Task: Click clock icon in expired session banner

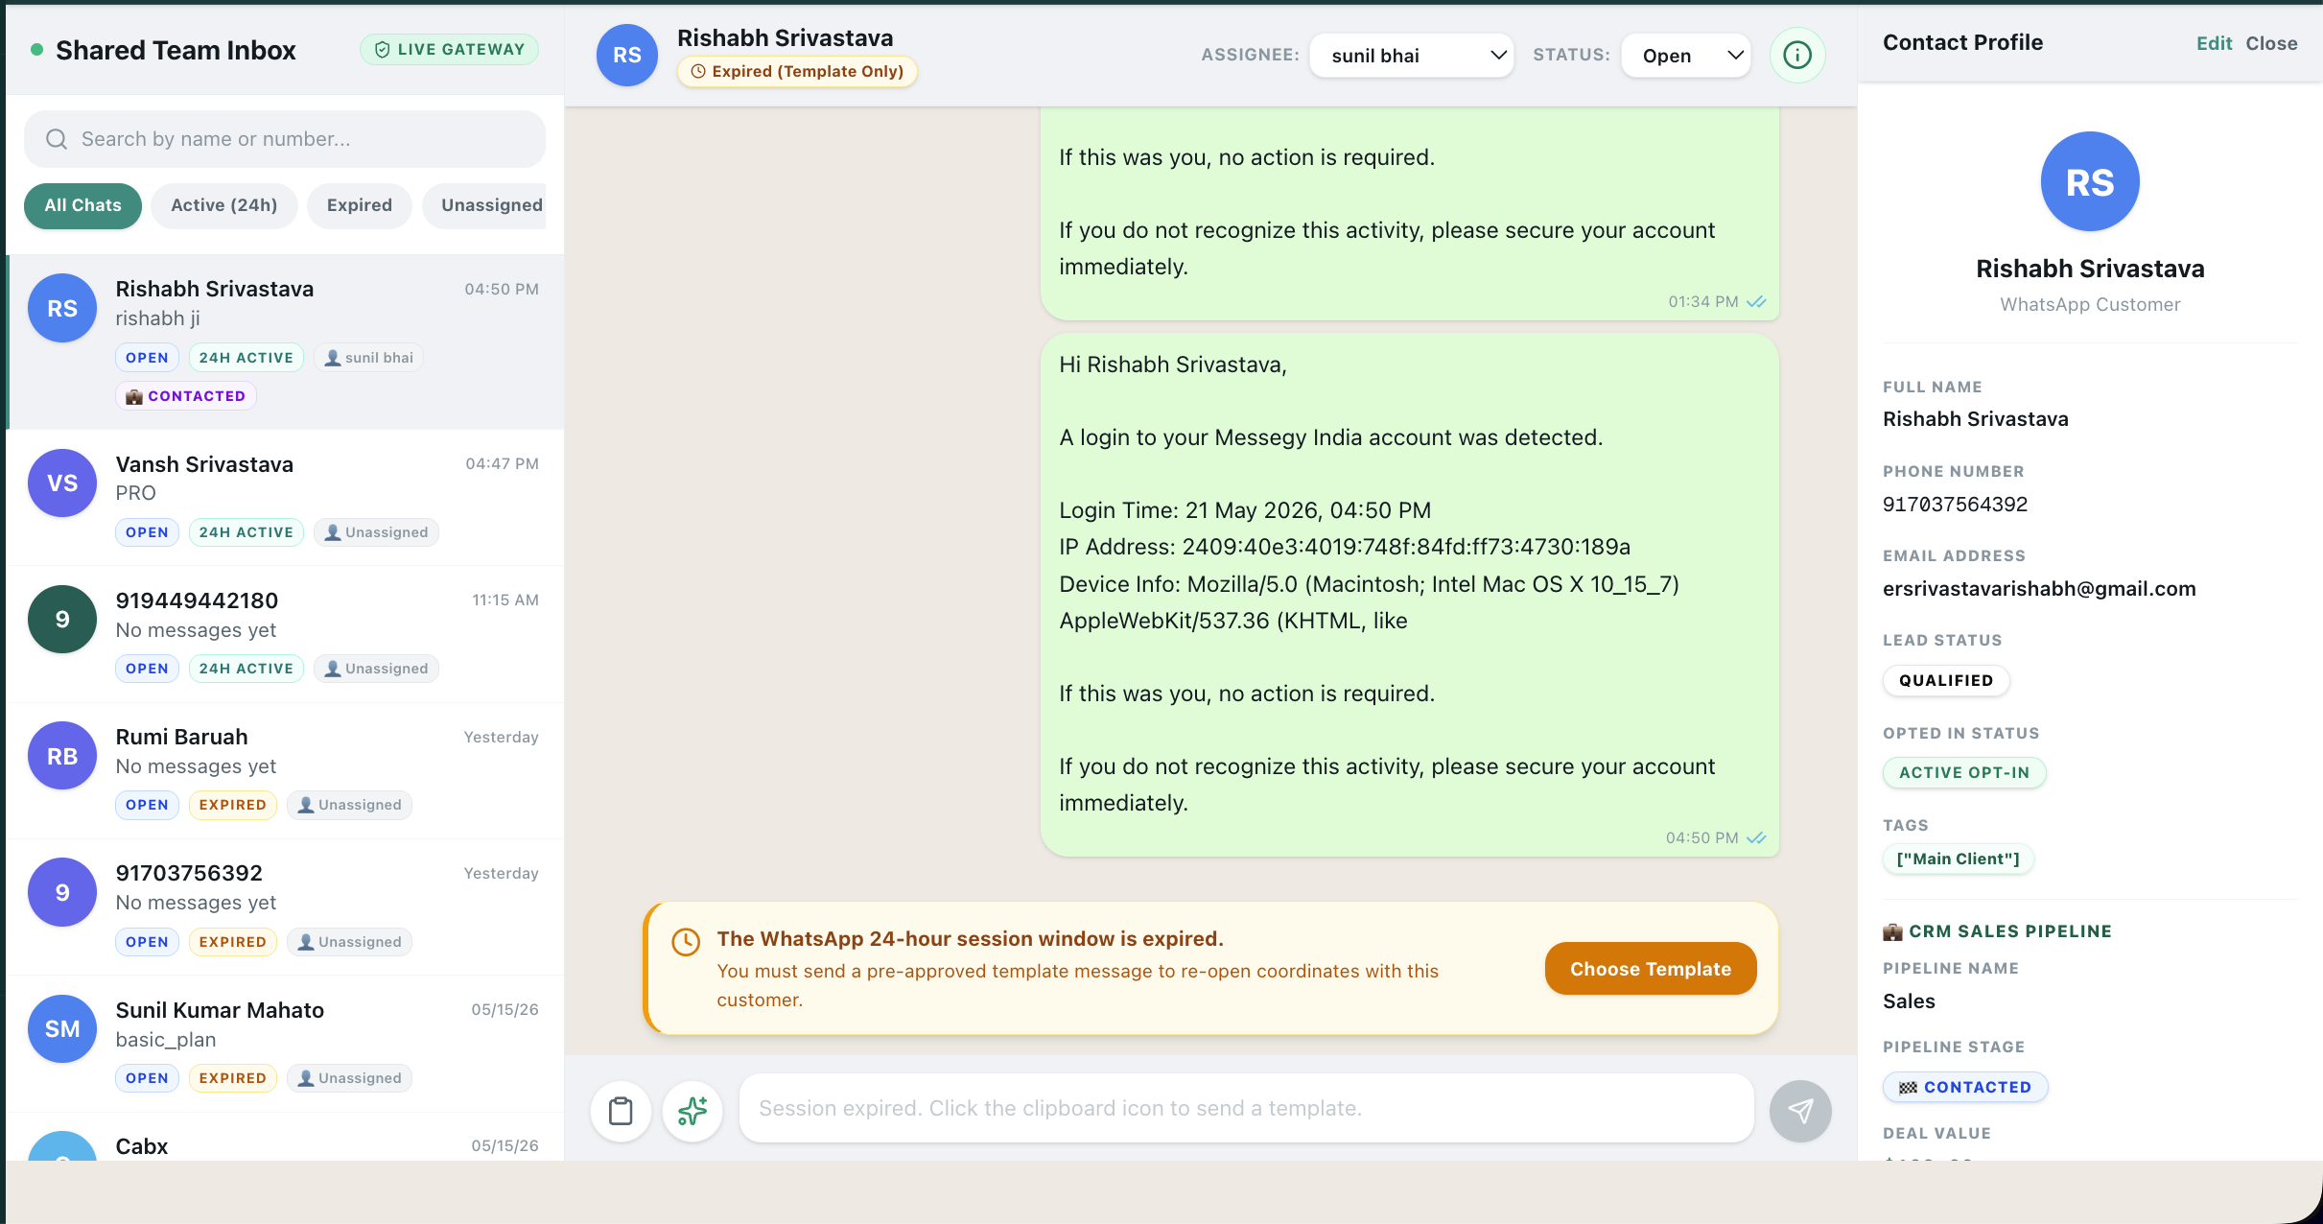Action: (685, 942)
